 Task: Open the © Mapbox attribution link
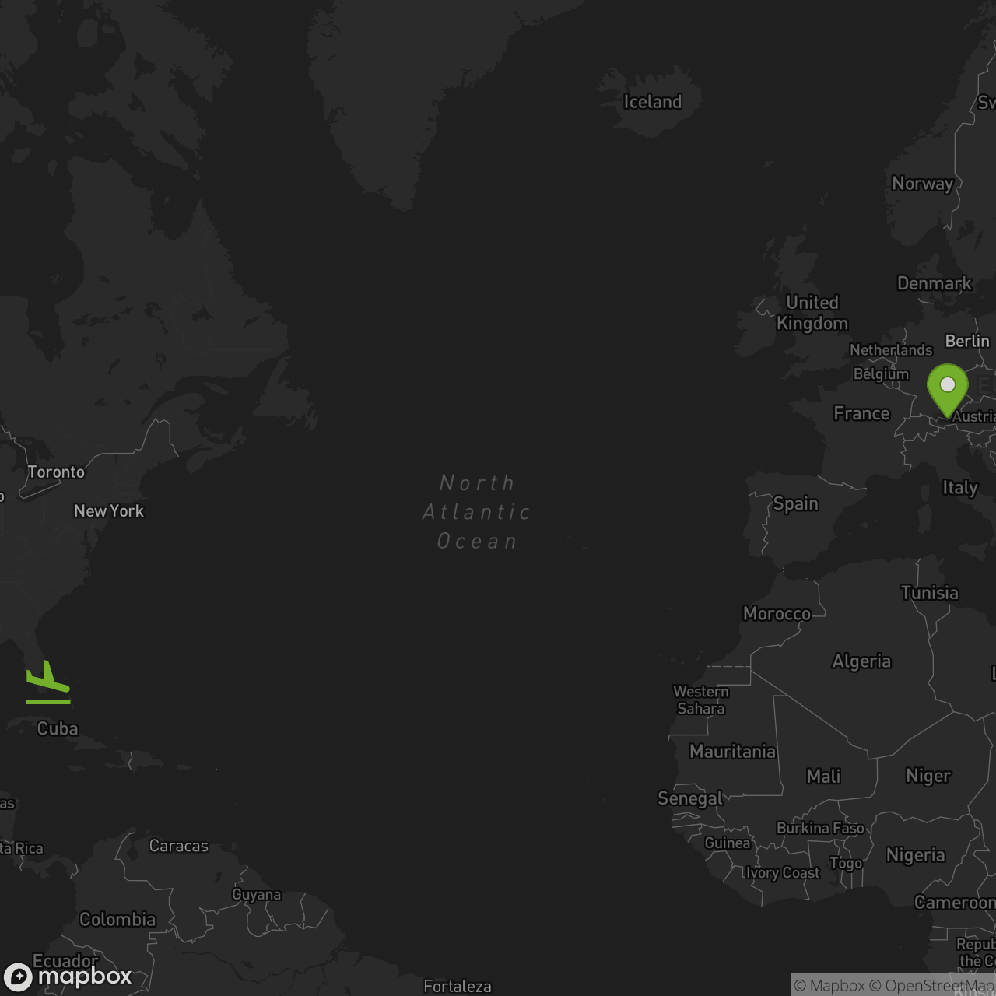(829, 985)
